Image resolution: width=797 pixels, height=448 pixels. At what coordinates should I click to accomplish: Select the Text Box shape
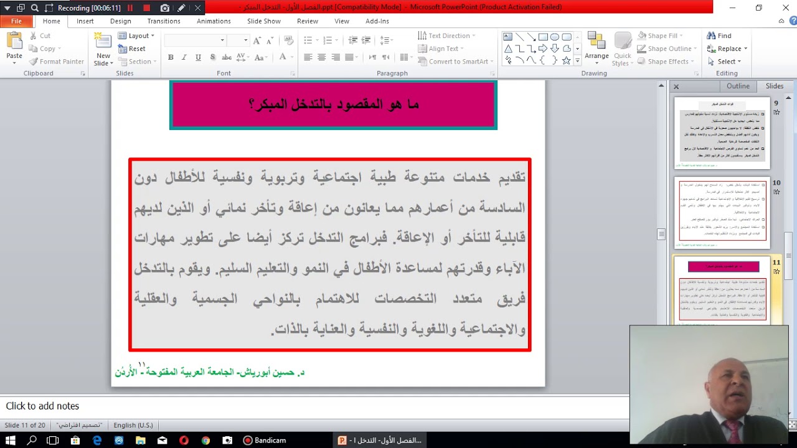[507, 37]
